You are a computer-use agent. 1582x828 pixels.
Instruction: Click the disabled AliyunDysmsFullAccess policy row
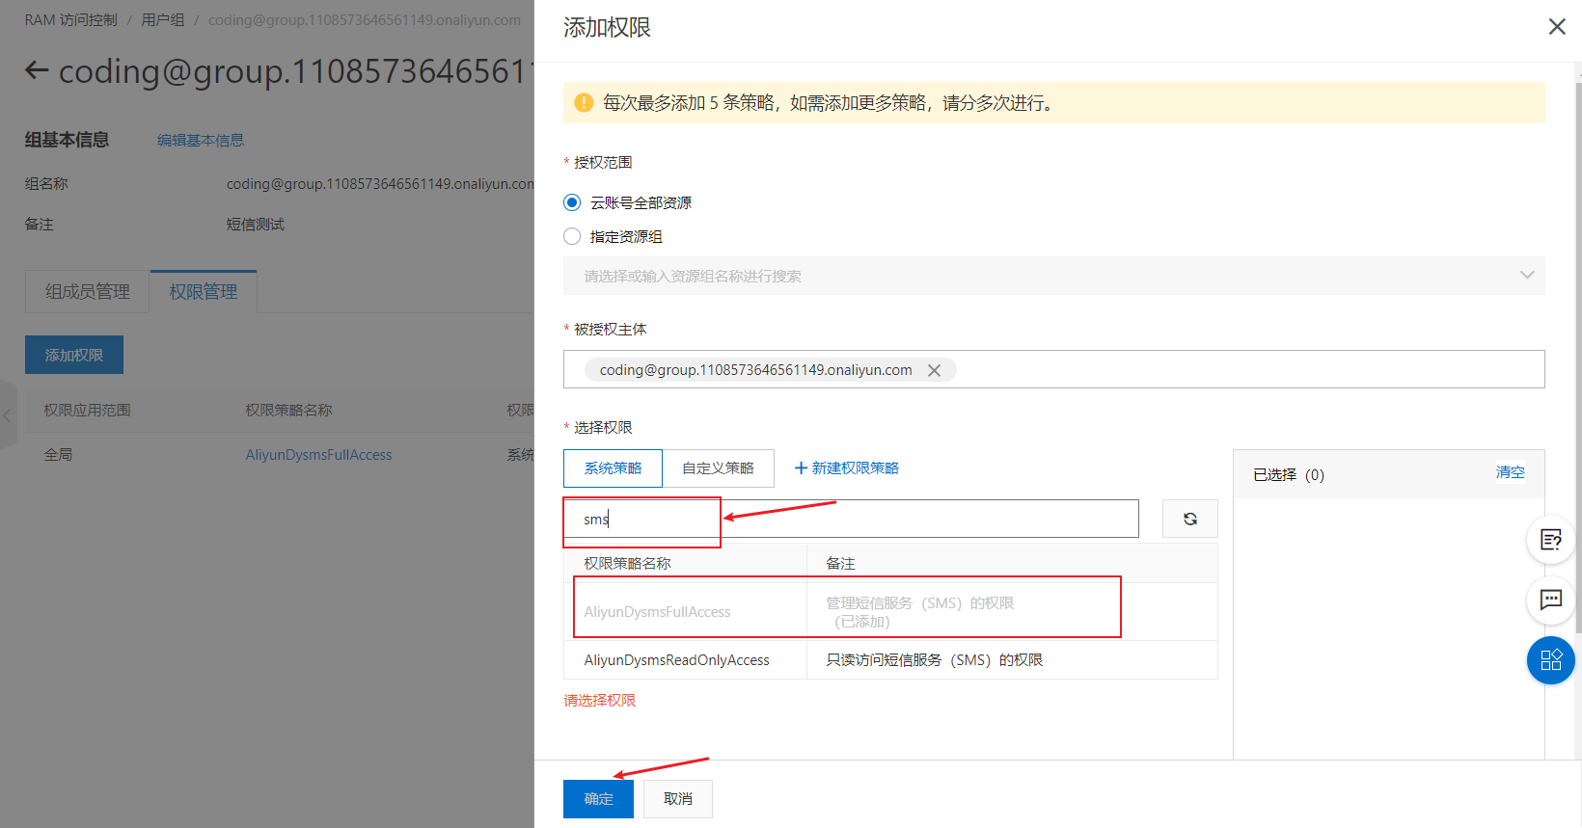(x=890, y=612)
